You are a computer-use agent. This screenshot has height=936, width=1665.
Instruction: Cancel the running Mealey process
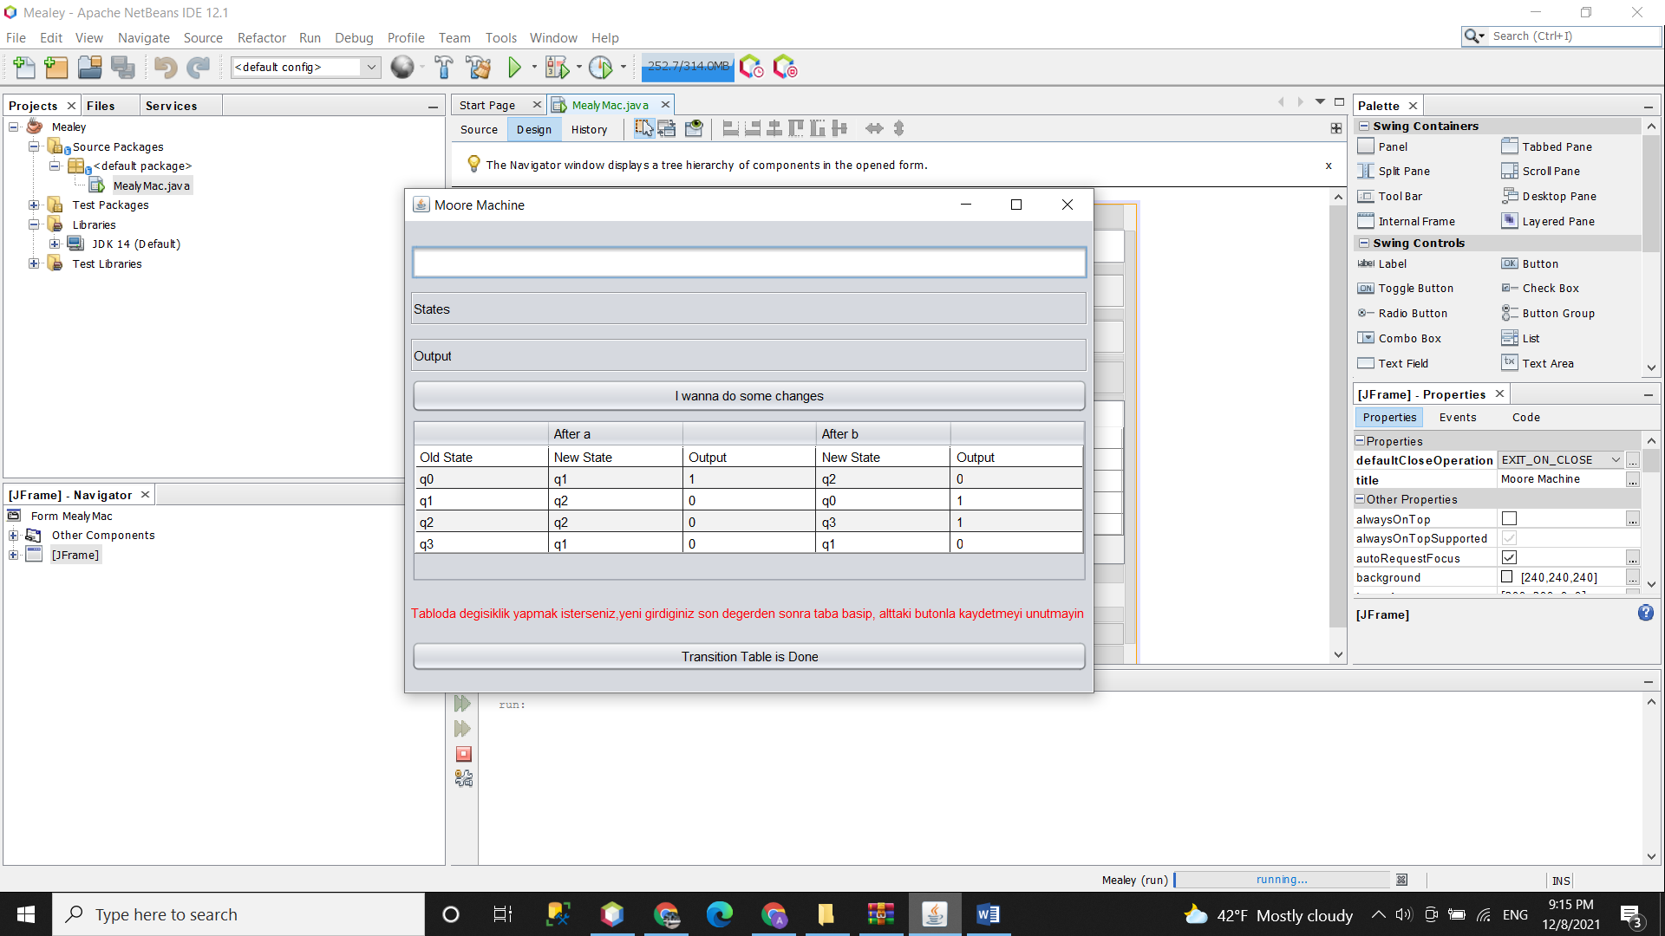click(1401, 880)
